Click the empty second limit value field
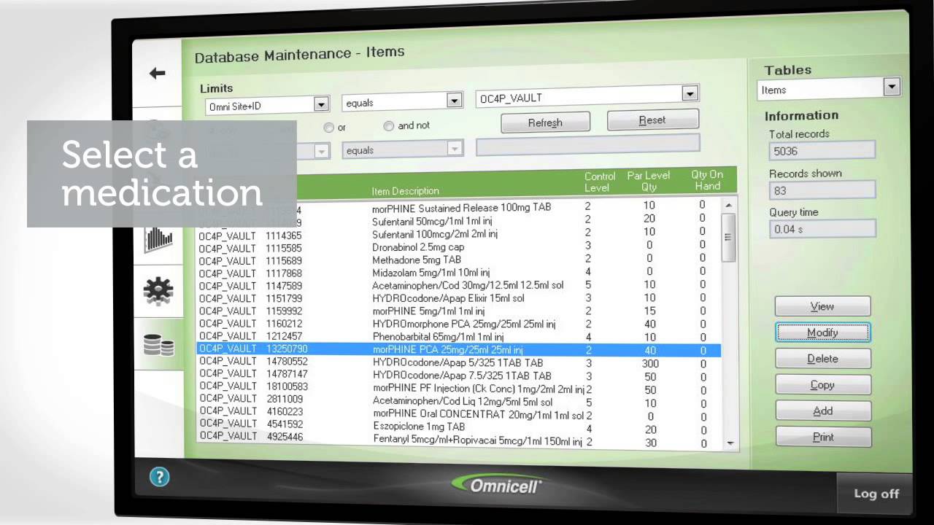 [x=587, y=144]
